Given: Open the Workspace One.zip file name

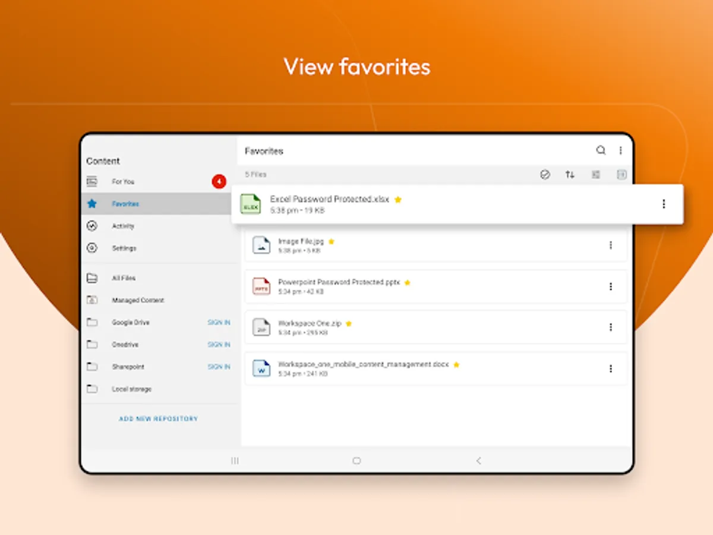Looking at the screenshot, I should 310,323.
